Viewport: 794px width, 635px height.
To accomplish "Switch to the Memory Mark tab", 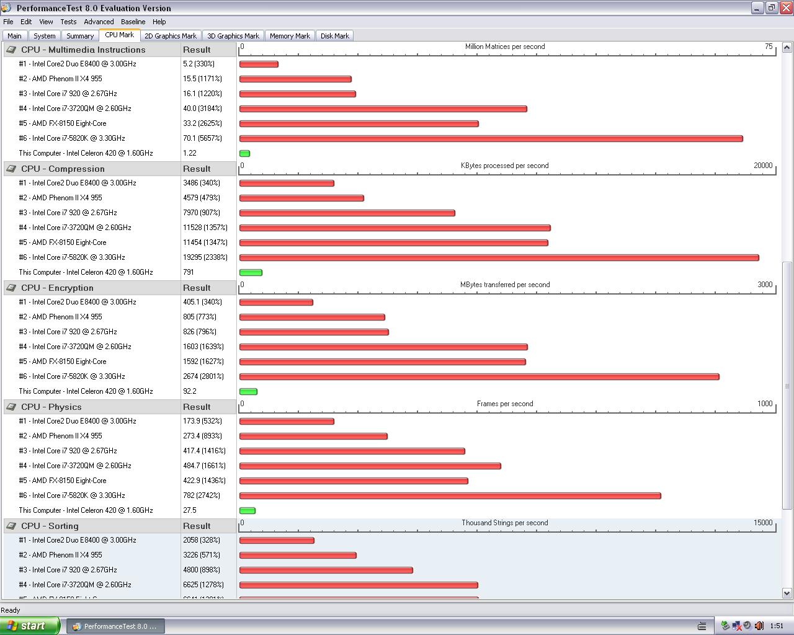I will [290, 36].
